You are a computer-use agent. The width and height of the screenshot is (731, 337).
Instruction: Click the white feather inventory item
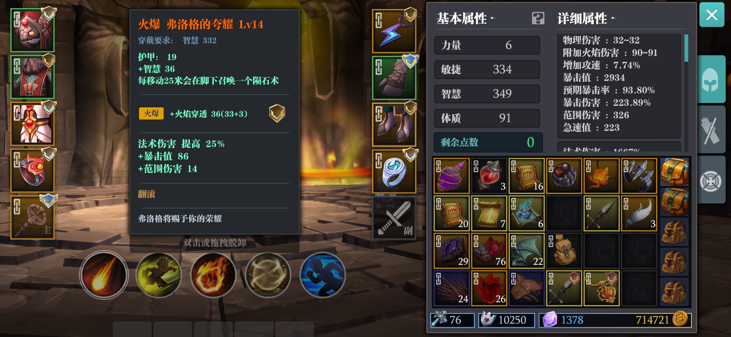pyautogui.click(x=639, y=213)
